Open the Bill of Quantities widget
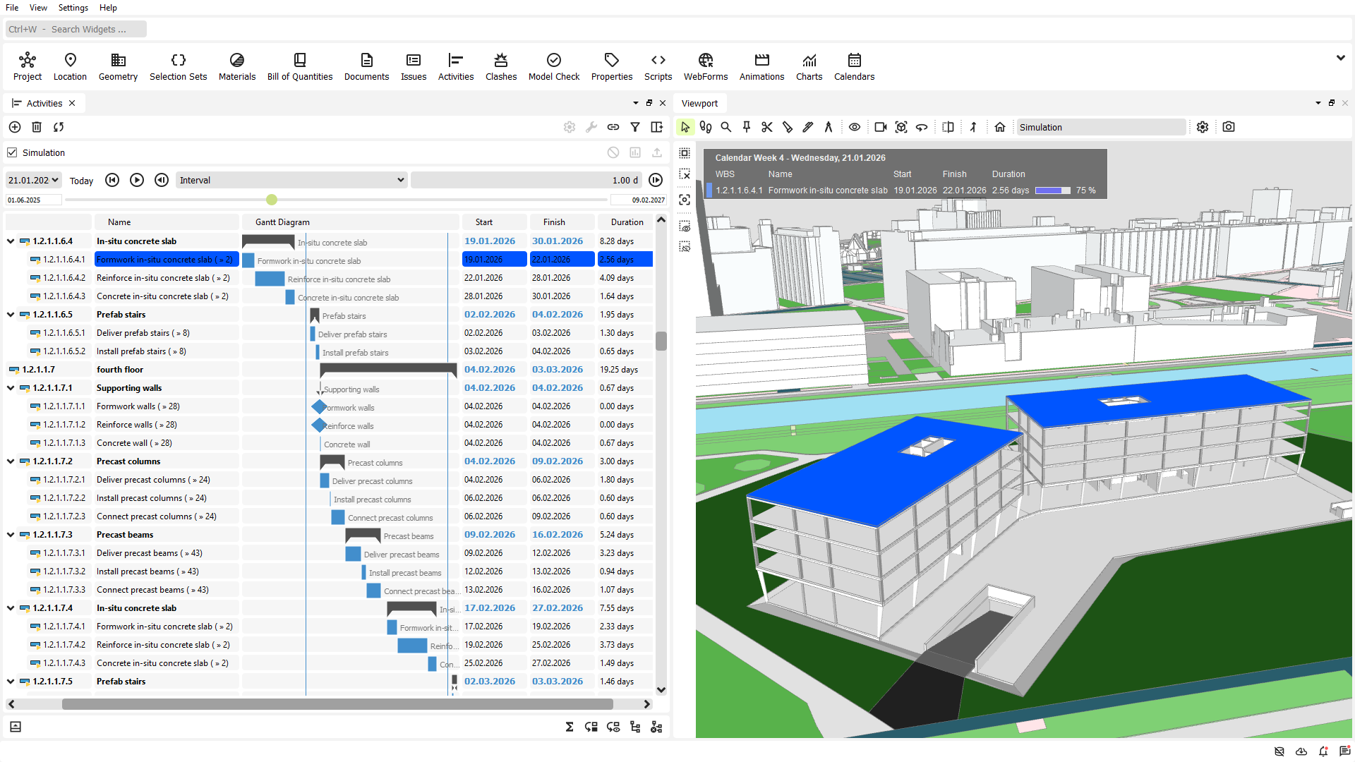This screenshot has width=1355, height=762. tap(299, 66)
